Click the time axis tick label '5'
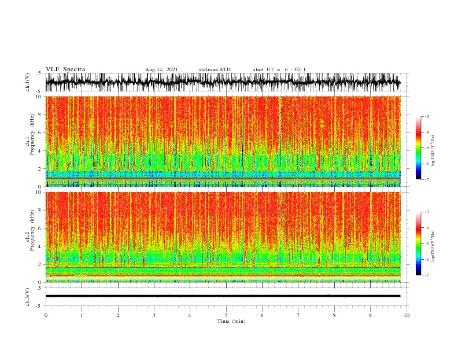 (226, 315)
